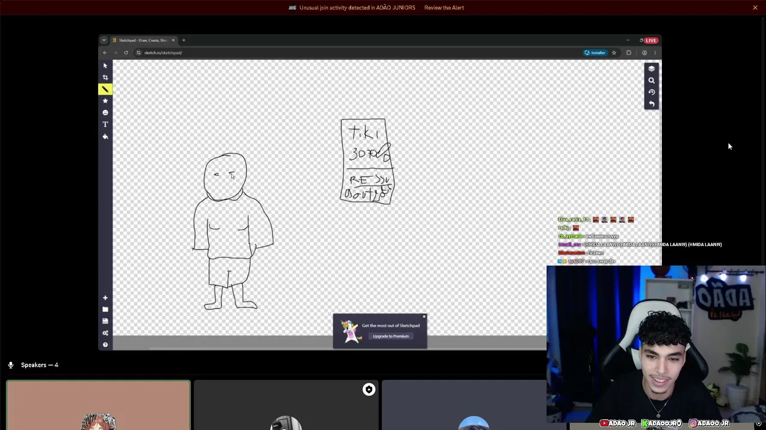This screenshot has width=766, height=430.
Task: Open the question mark Help icon
Action: 105,345
